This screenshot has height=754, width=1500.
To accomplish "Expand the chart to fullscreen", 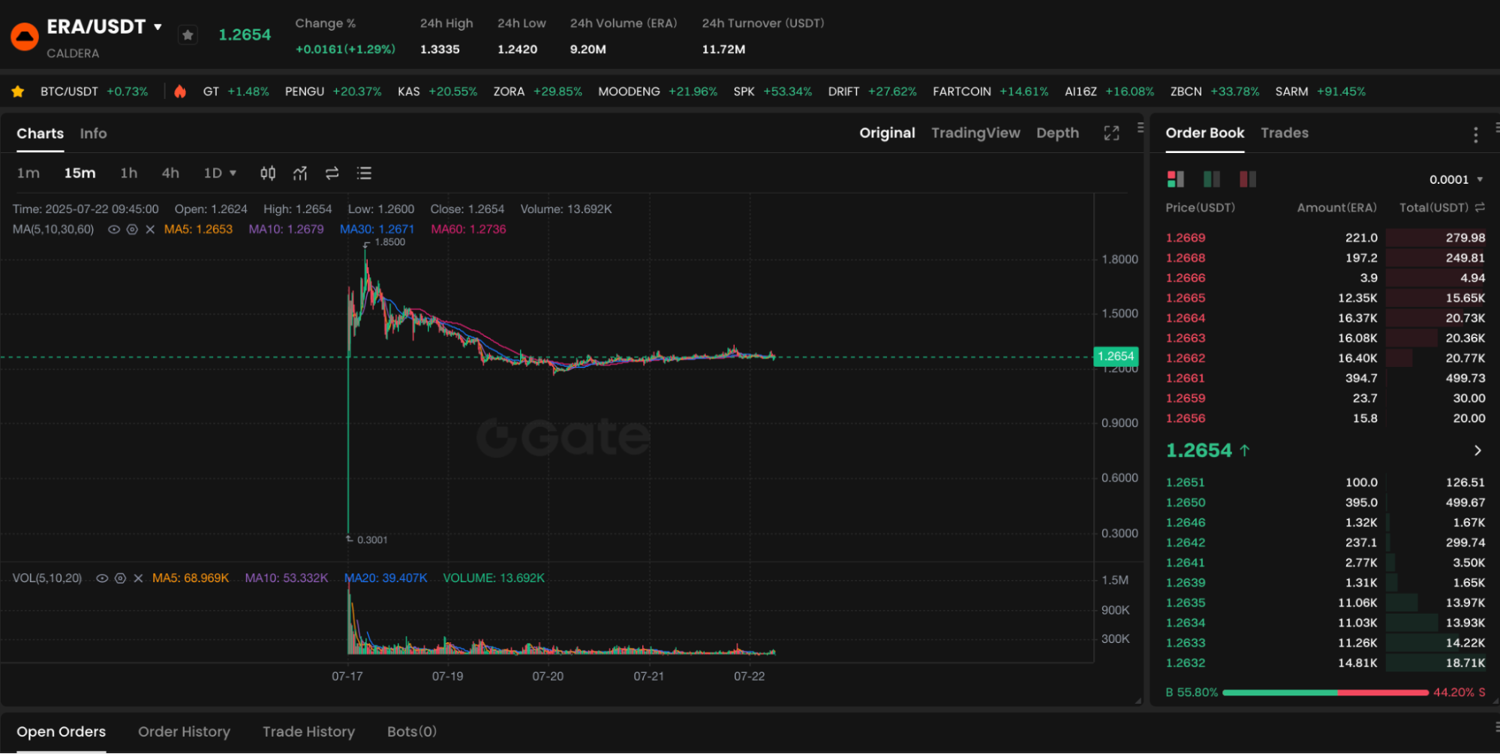I will [x=1111, y=133].
